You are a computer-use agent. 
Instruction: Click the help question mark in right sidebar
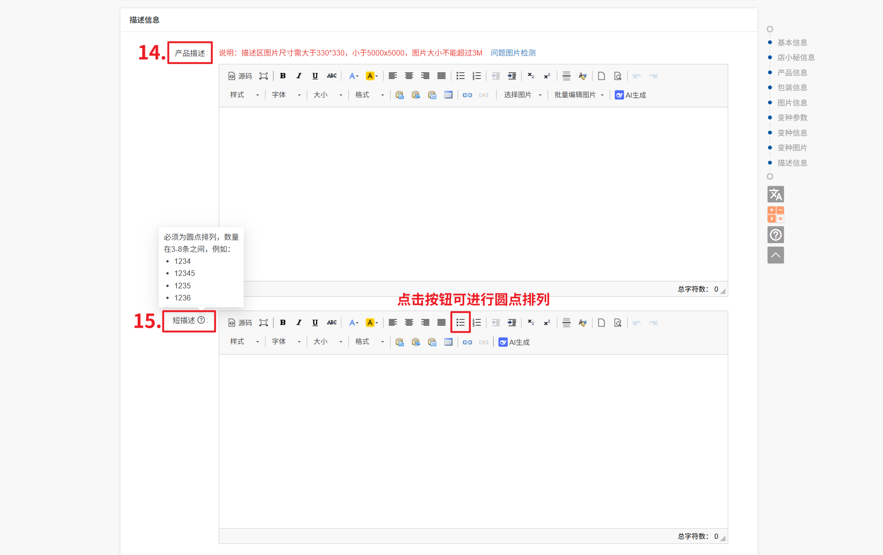(x=776, y=235)
